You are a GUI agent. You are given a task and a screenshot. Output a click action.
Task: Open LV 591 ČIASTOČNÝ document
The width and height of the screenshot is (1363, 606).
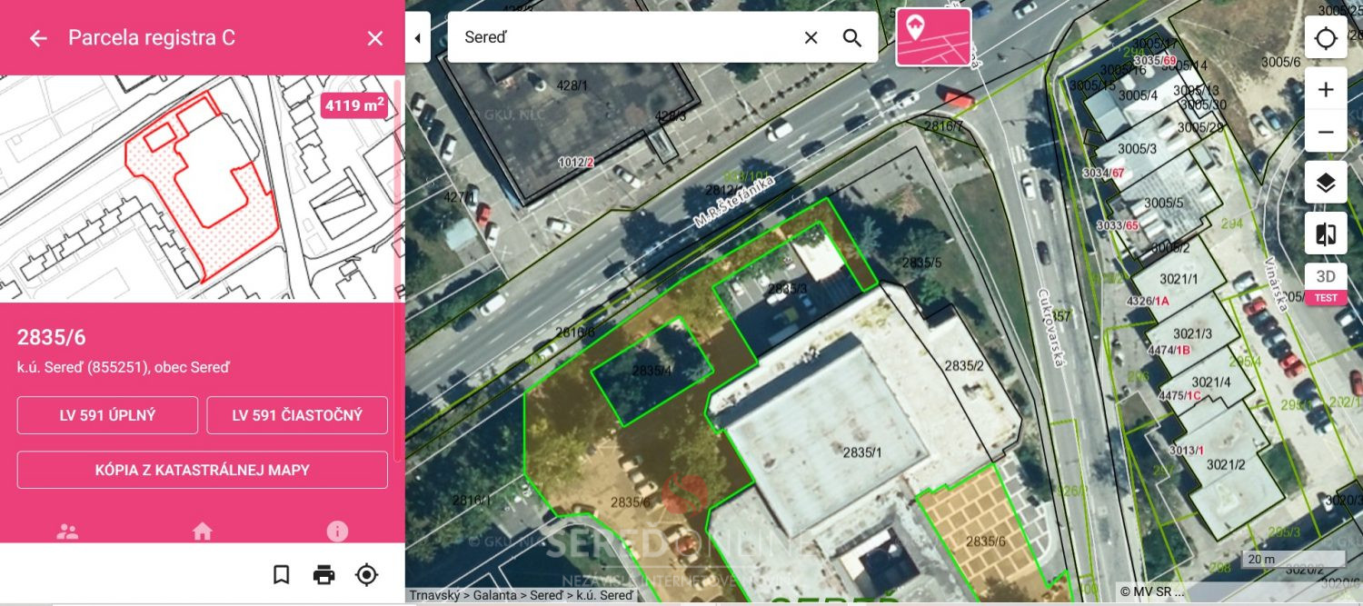297,415
